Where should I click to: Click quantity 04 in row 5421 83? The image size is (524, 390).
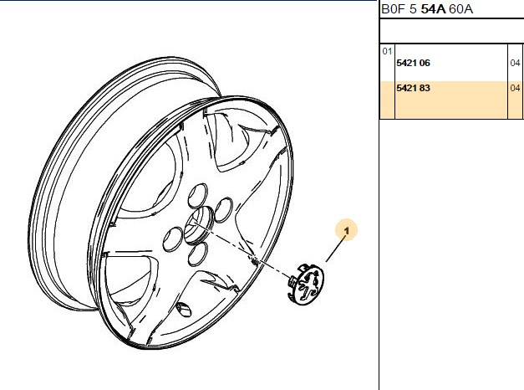click(x=515, y=88)
